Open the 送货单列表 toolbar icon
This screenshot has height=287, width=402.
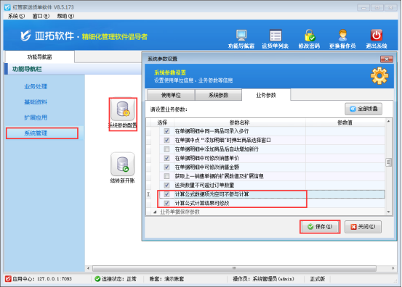[x=276, y=36]
